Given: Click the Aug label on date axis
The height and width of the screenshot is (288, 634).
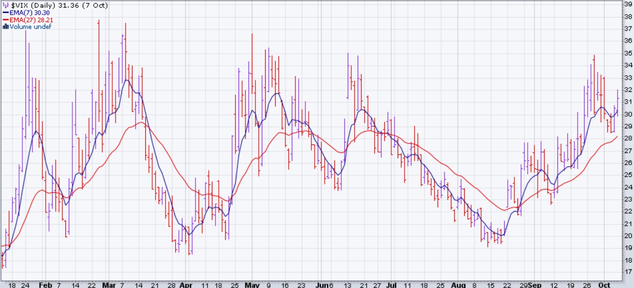Looking at the screenshot, I should [x=458, y=285].
